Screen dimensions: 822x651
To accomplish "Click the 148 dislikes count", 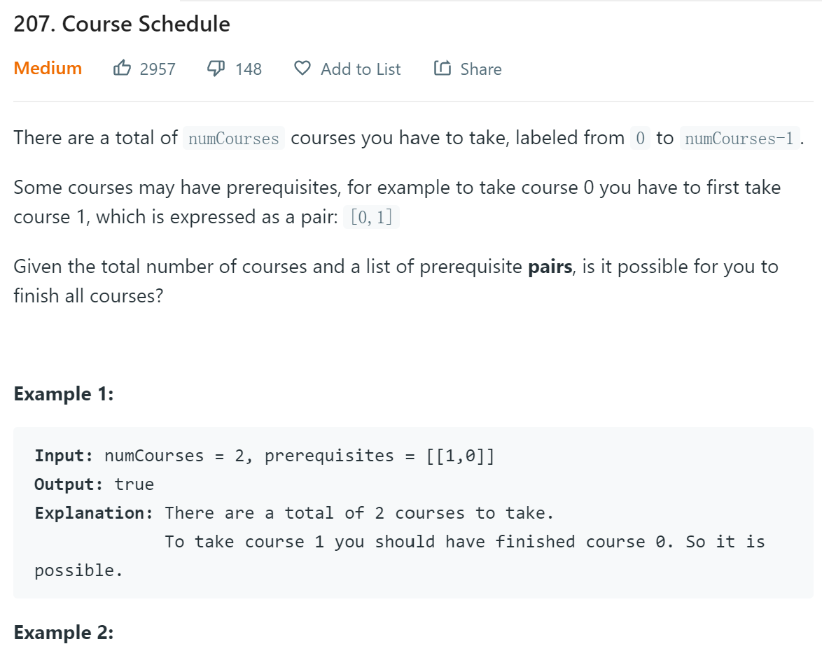I will [249, 69].
